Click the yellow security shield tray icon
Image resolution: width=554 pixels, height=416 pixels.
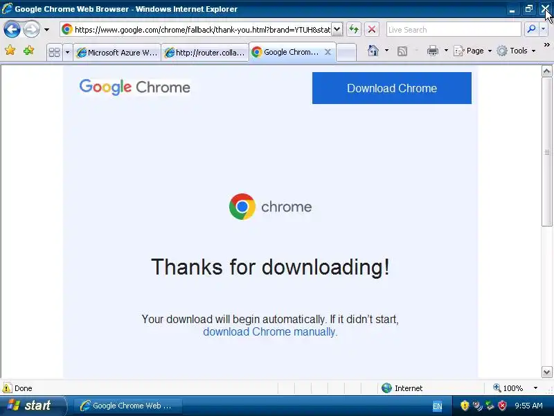coord(465,406)
